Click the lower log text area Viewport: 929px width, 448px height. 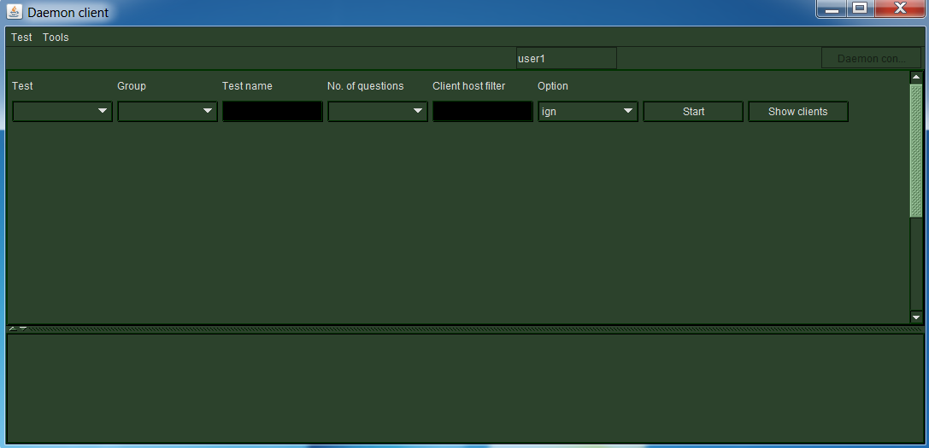pos(465,388)
